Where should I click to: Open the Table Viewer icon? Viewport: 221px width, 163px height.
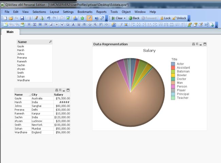(206, 25)
